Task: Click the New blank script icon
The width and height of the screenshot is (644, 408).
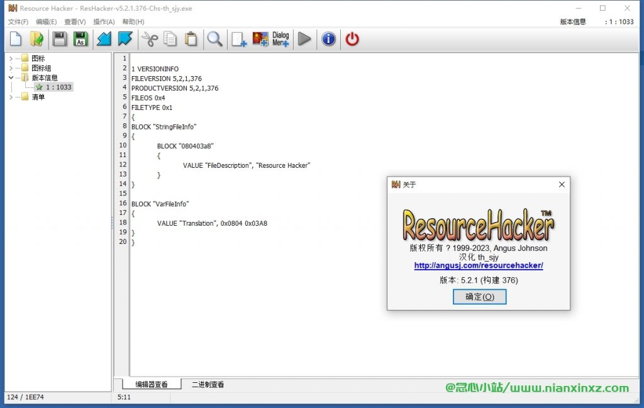Action: point(16,39)
